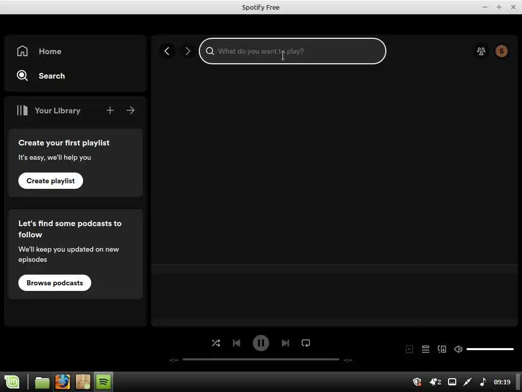This screenshot has height=392, width=522.
Task: Click the 'Your Library' label
Action: 58,110
